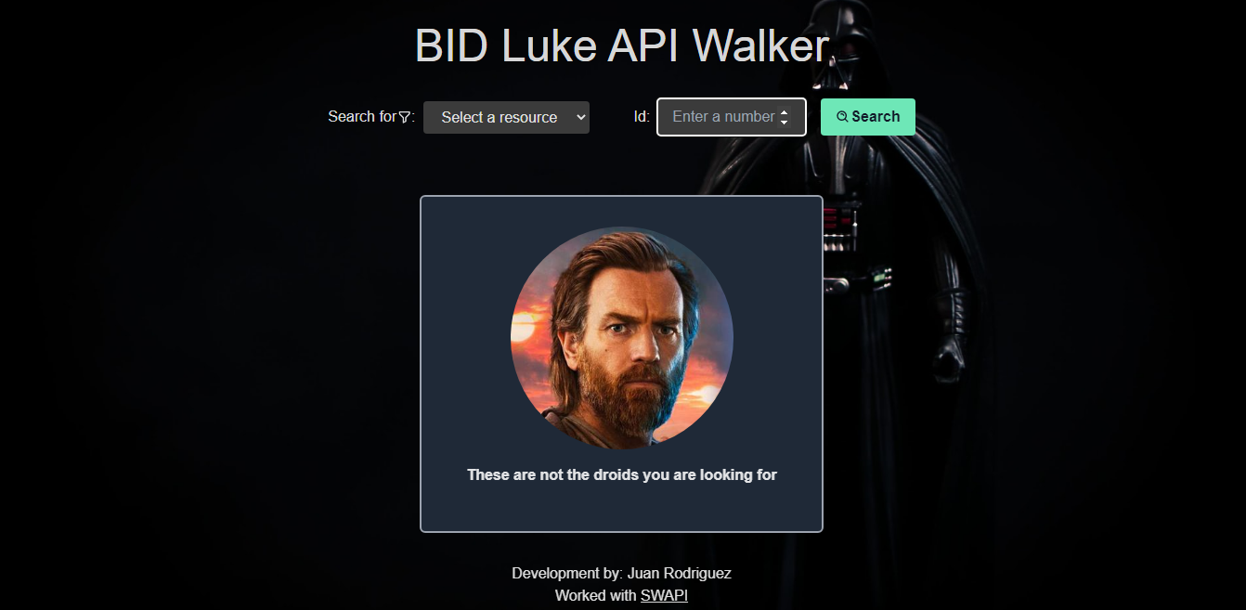
Task: Click the Id: label text
Action: point(642,117)
